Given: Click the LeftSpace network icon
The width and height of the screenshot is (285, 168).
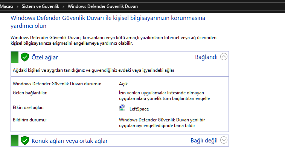Looking at the screenshot, I should point(122,108).
